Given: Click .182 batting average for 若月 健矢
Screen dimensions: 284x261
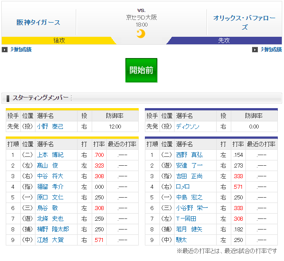Looking at the screenshot, I should (x=238, y=230).
